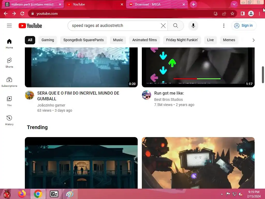
Task: Filter by the Memes chip
Action: 229,40
